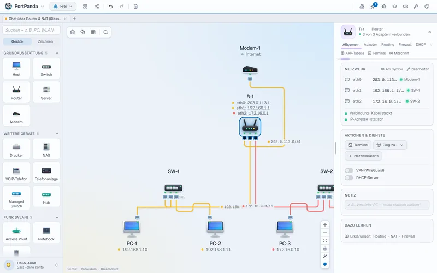The image size is (437, 273).
Task: Focus the Notiz input field
Action: 387,205
